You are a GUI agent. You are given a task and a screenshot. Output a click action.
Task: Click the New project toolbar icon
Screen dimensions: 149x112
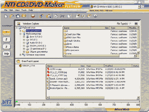[6, 16]
